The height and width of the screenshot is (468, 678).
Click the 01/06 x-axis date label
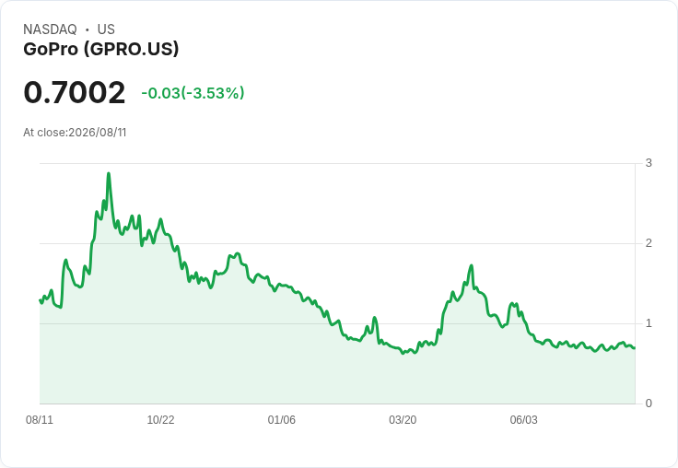point(282,419)
